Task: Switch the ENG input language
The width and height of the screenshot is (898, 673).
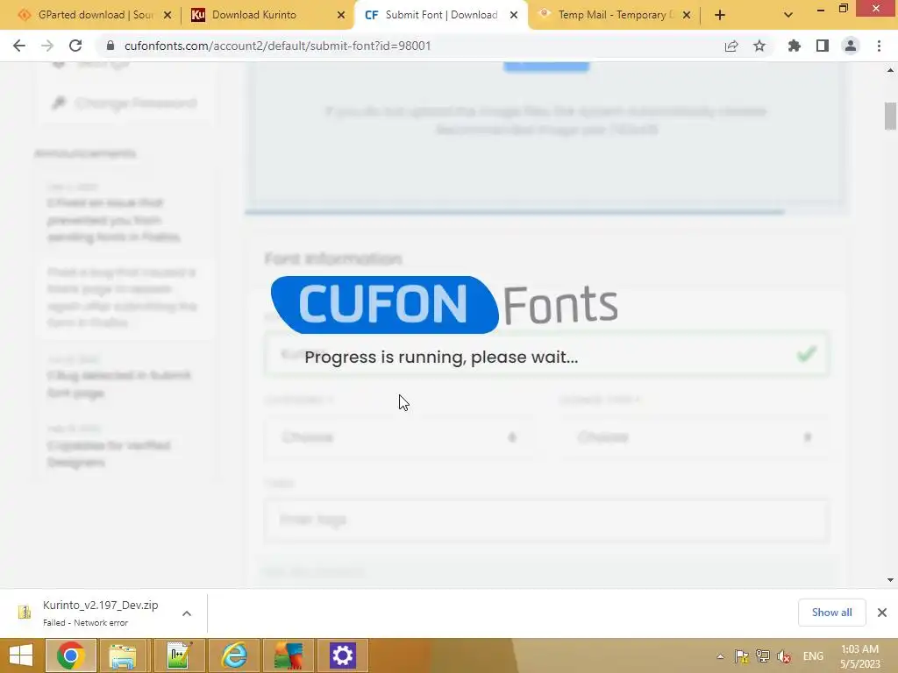Action: click(813, 656)
